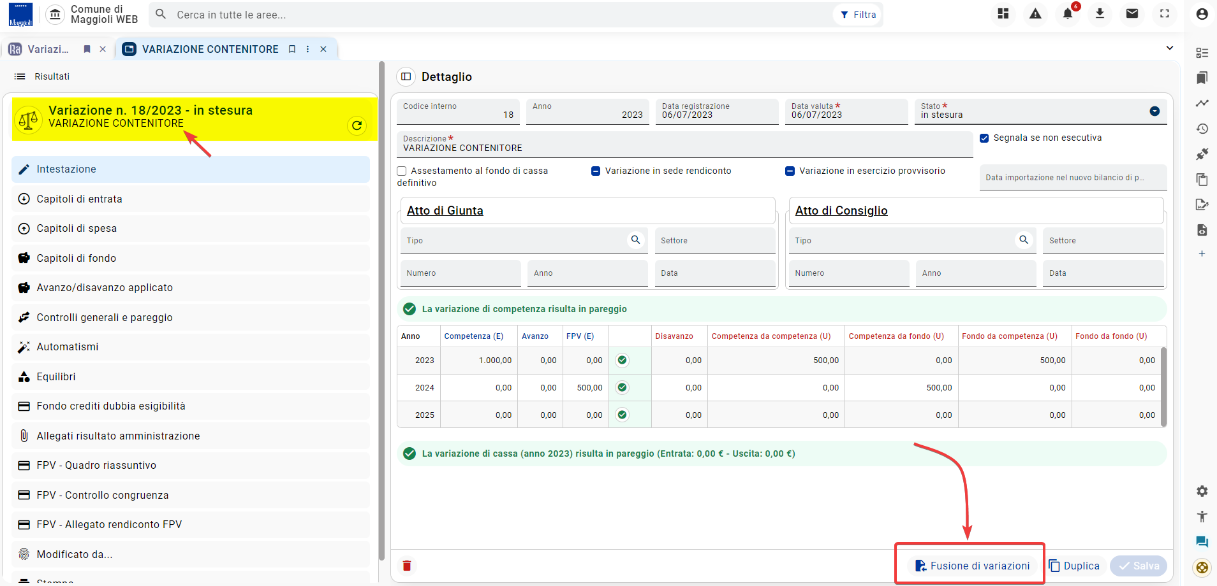Screen dimensions: 1217x586
Task: Open Capitoli di entrata section
Action: coord(191,199)
